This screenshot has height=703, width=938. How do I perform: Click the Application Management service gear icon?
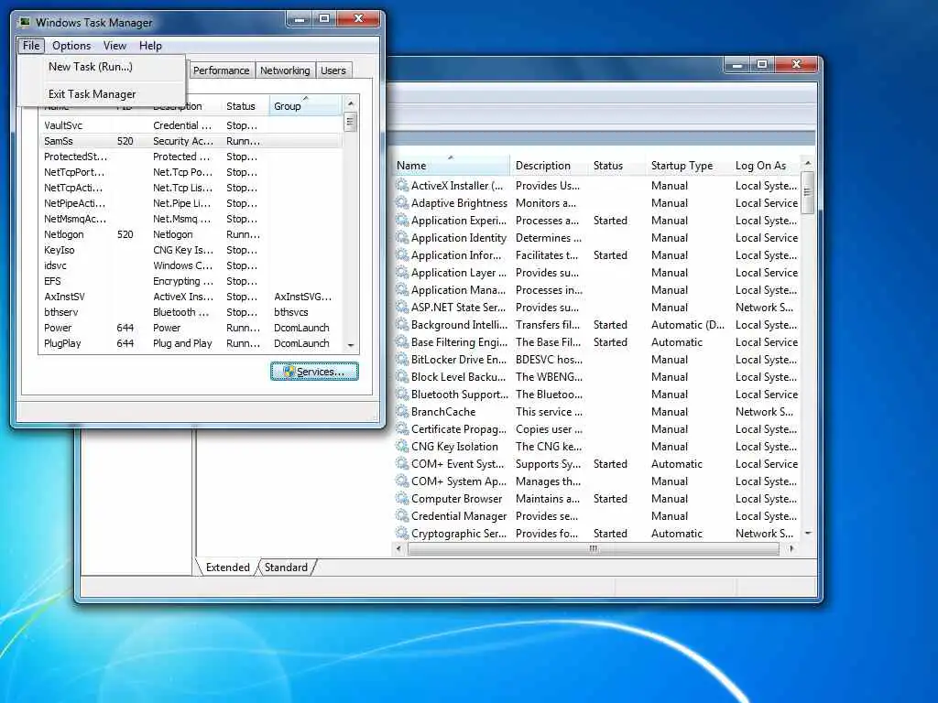pos(402,289)
